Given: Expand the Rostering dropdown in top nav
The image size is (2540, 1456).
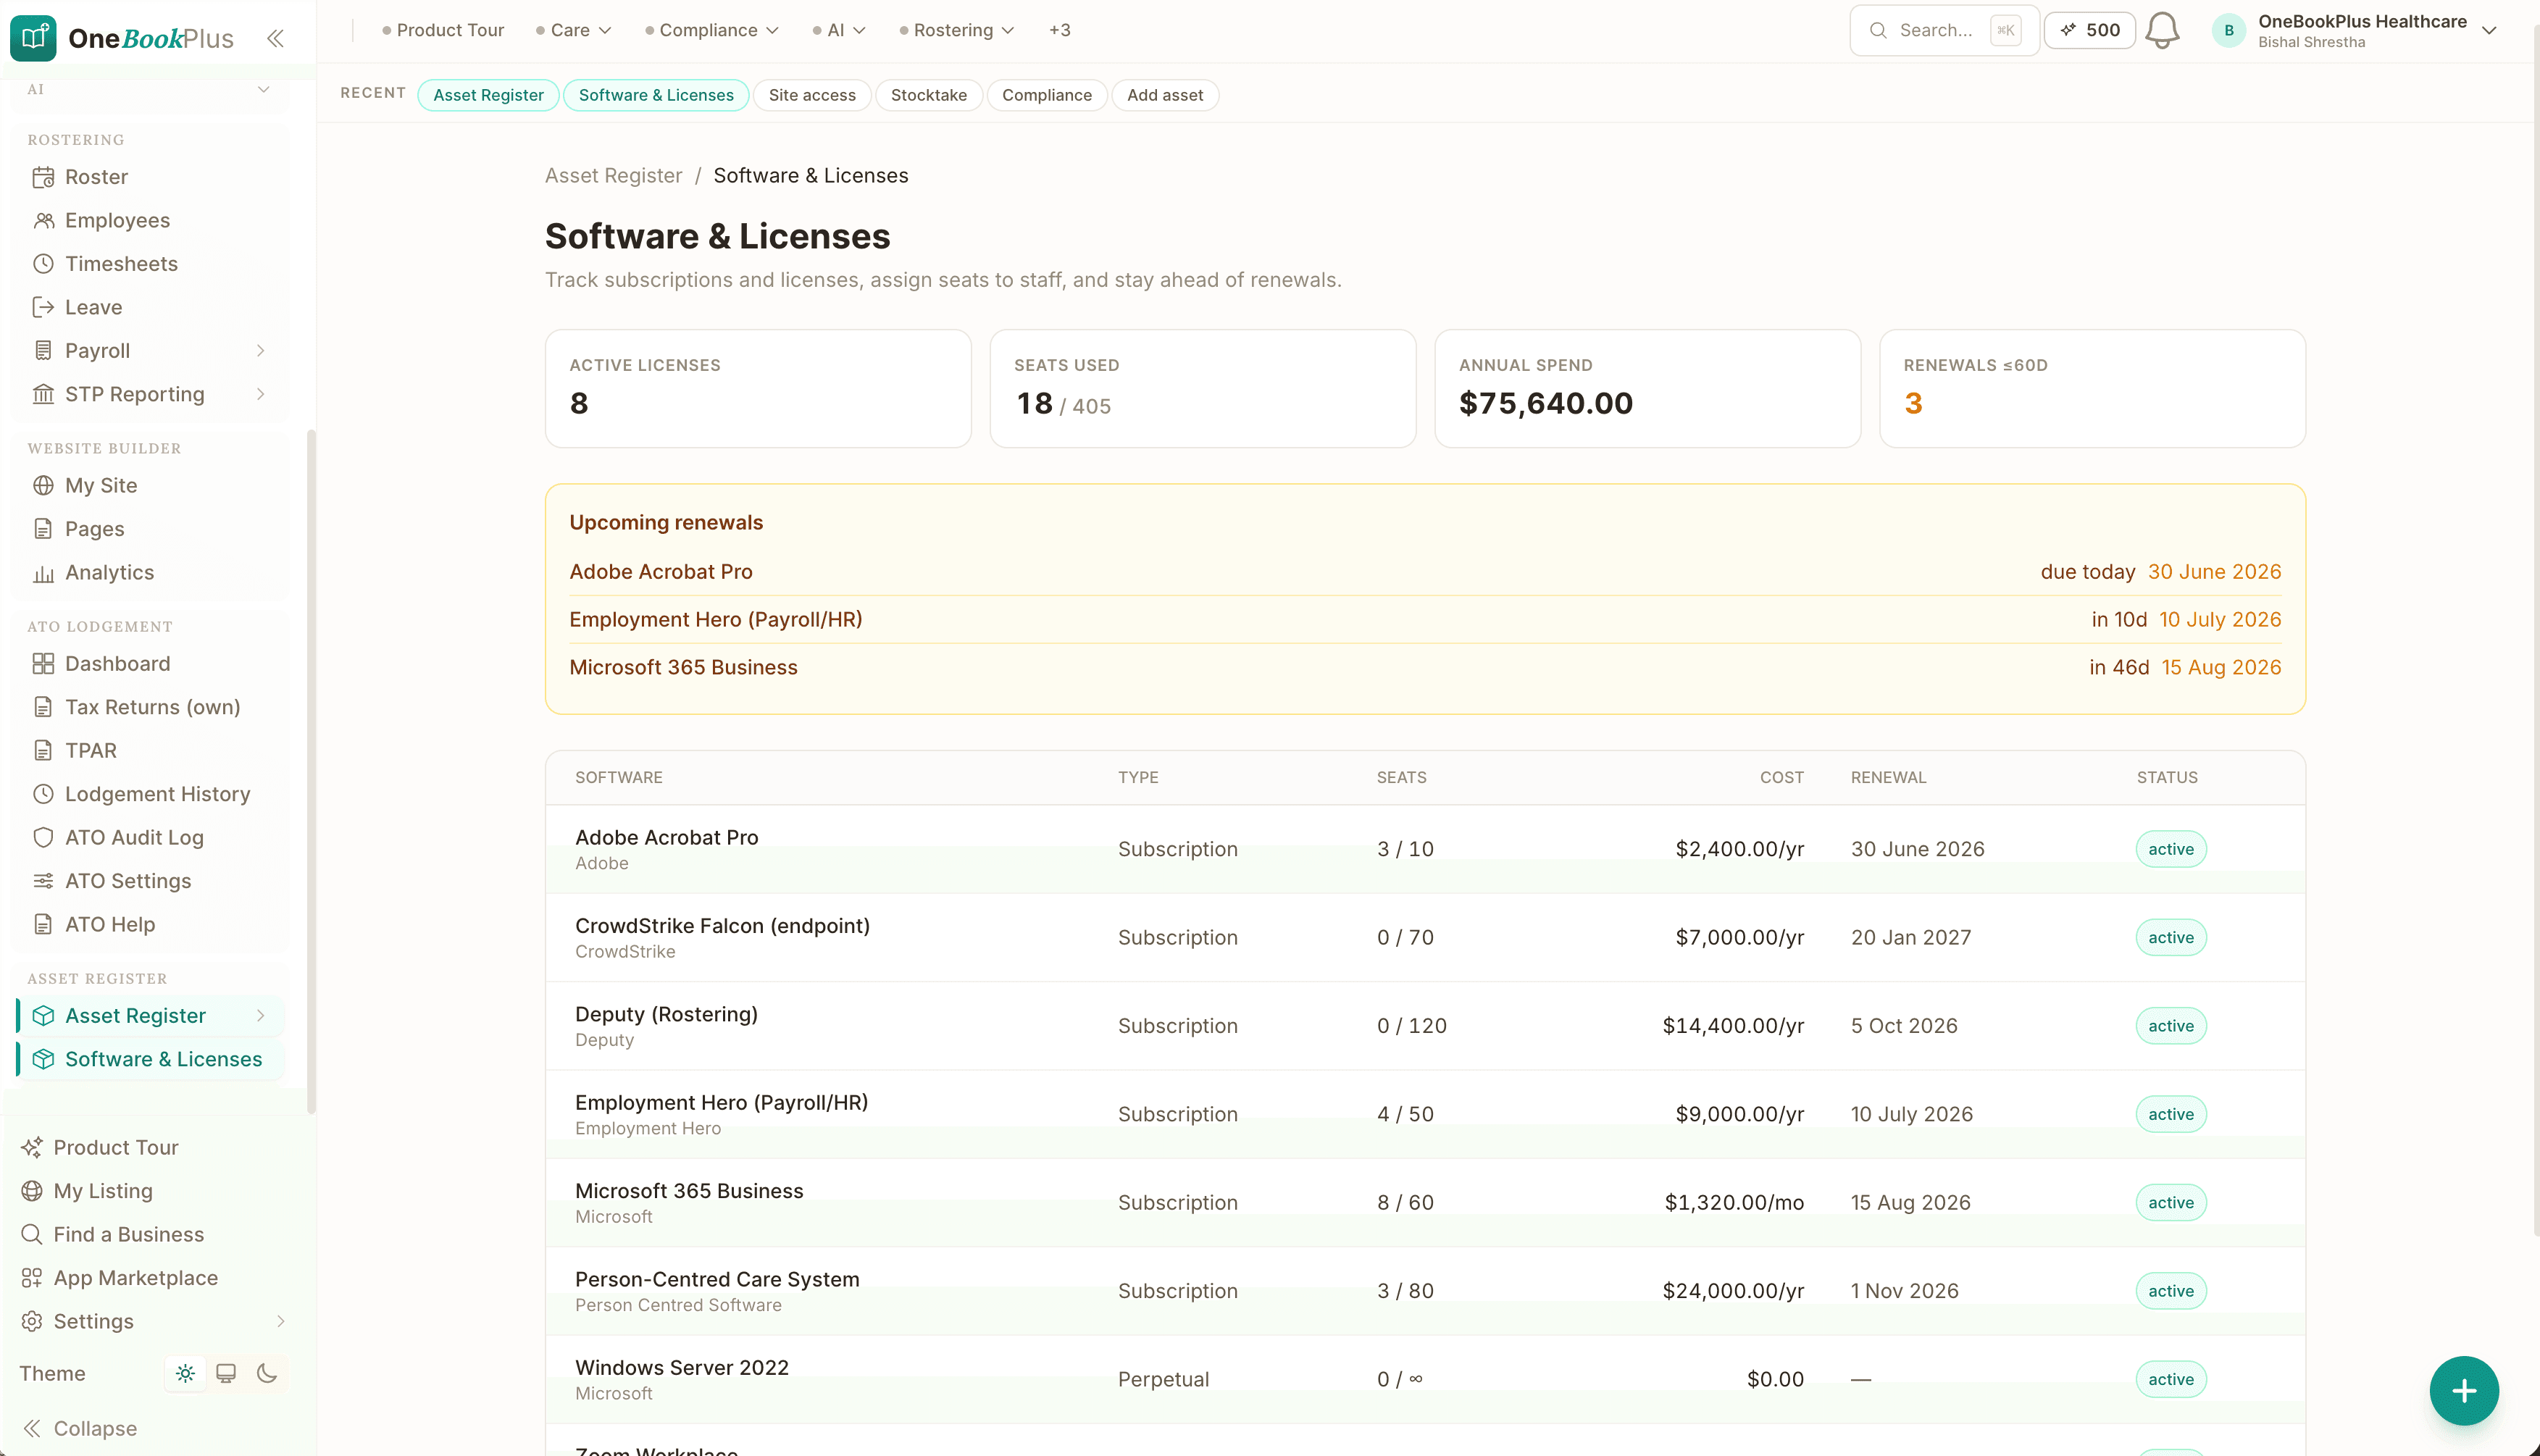Looking at the screenshot, I should coord(957,30).
